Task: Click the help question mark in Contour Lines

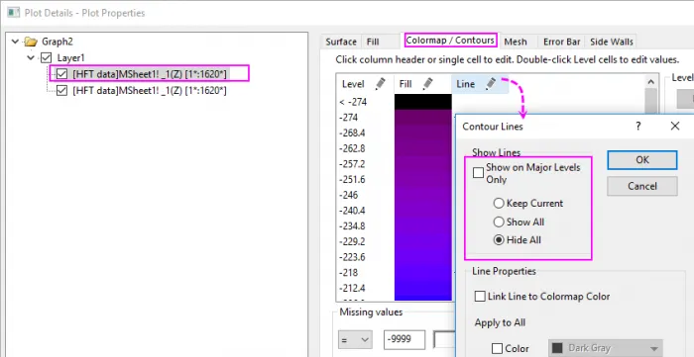Action: [x=638, y=127]
